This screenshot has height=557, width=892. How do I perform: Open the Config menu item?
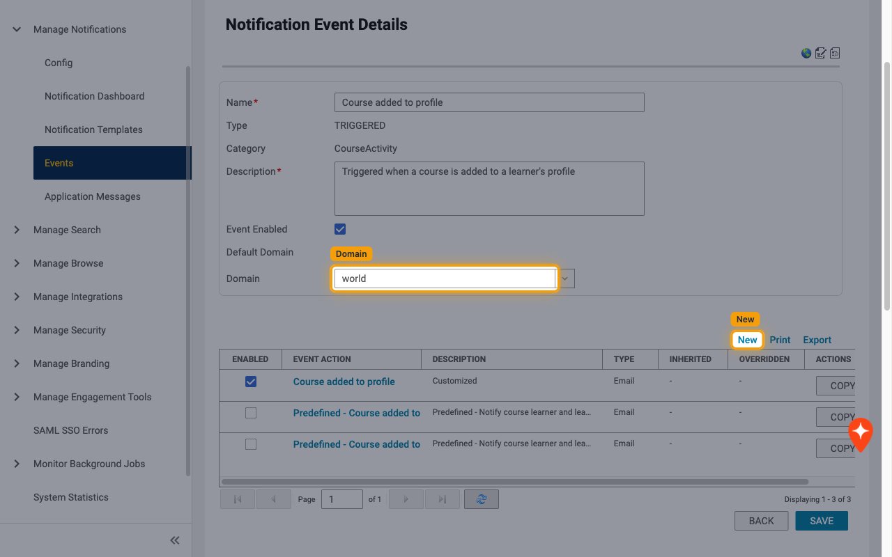click(59, 63)
